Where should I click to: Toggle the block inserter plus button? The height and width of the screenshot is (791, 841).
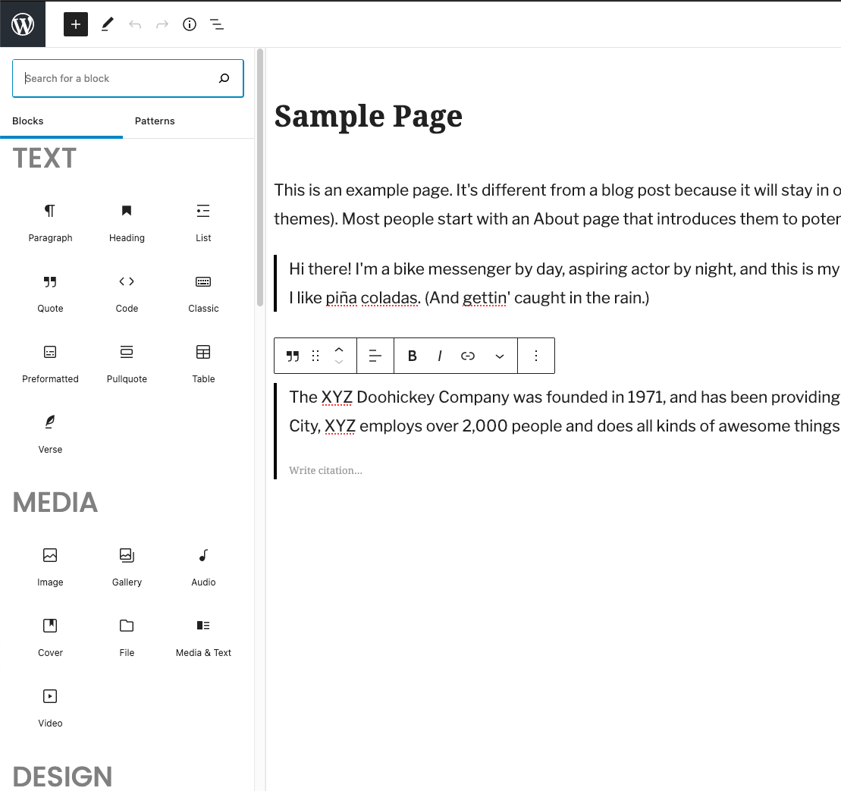76,24
